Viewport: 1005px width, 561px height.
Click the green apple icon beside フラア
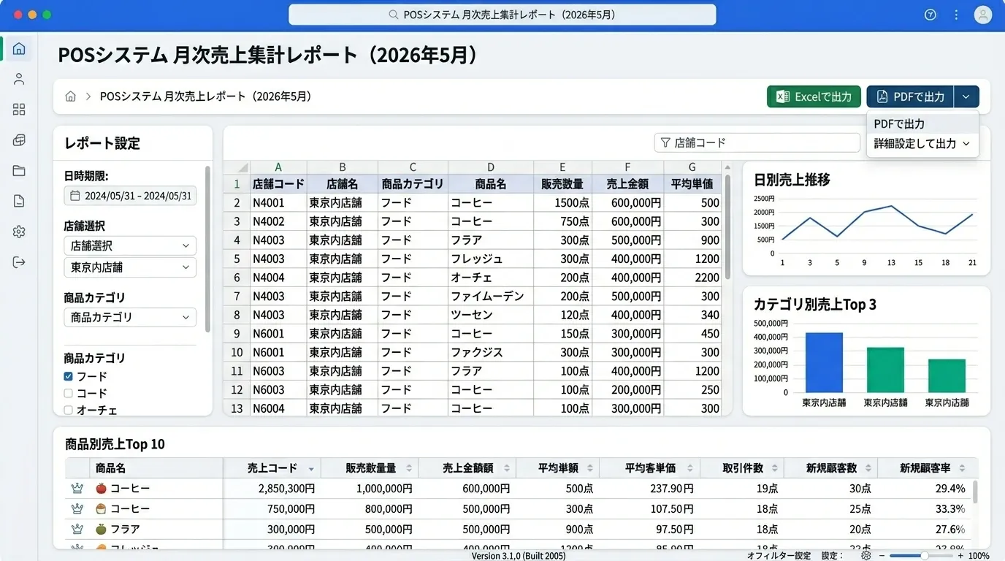point(101,529)
